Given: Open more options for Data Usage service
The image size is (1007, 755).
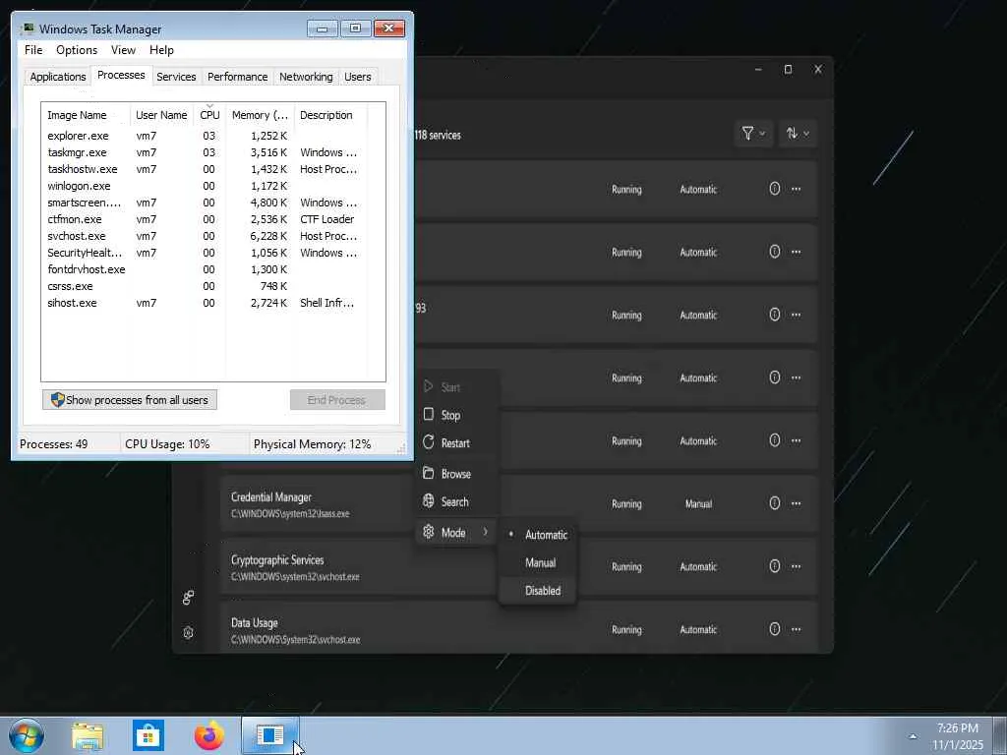Looking at the screenshot, I should tap(797, 629).
